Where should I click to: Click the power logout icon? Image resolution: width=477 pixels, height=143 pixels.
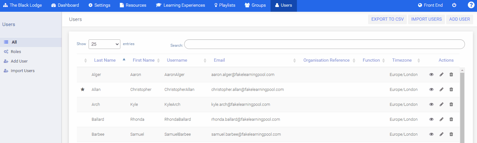[x=454, y=5]
